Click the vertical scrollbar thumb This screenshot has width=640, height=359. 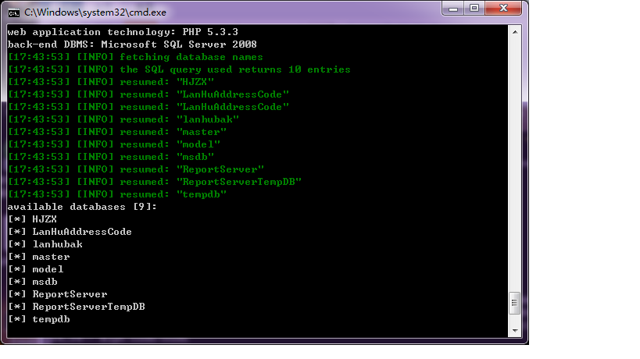515,303
